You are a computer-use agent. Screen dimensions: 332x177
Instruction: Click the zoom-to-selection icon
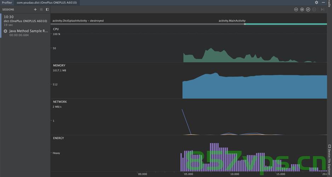314,9
